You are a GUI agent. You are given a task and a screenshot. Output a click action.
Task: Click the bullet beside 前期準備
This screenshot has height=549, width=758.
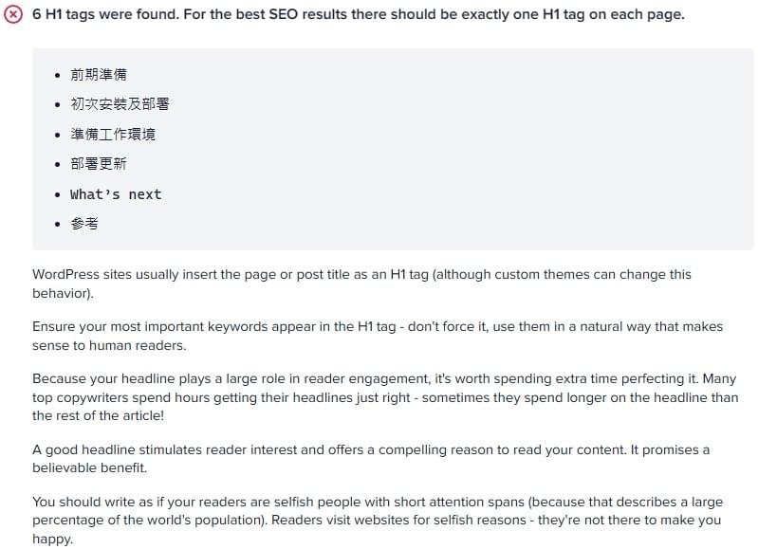click(58, 75)
